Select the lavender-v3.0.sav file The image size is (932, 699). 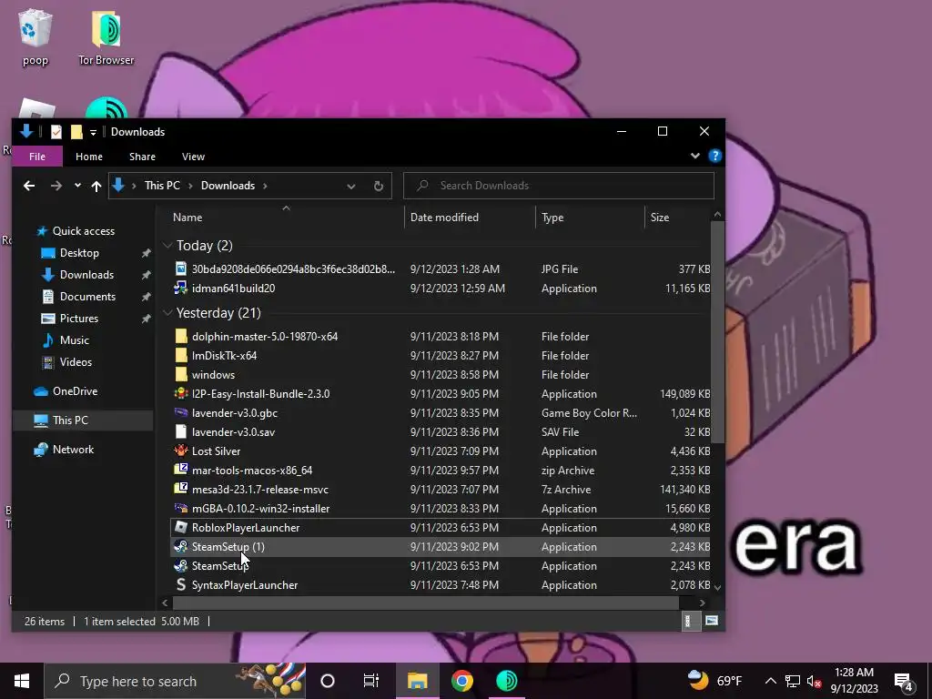tap(441, 432)
